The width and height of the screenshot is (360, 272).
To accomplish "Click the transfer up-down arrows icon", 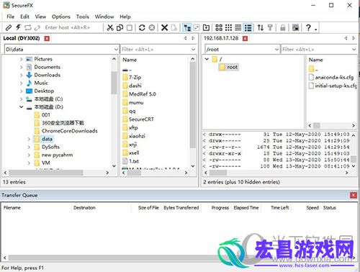I will pos(261,27).
